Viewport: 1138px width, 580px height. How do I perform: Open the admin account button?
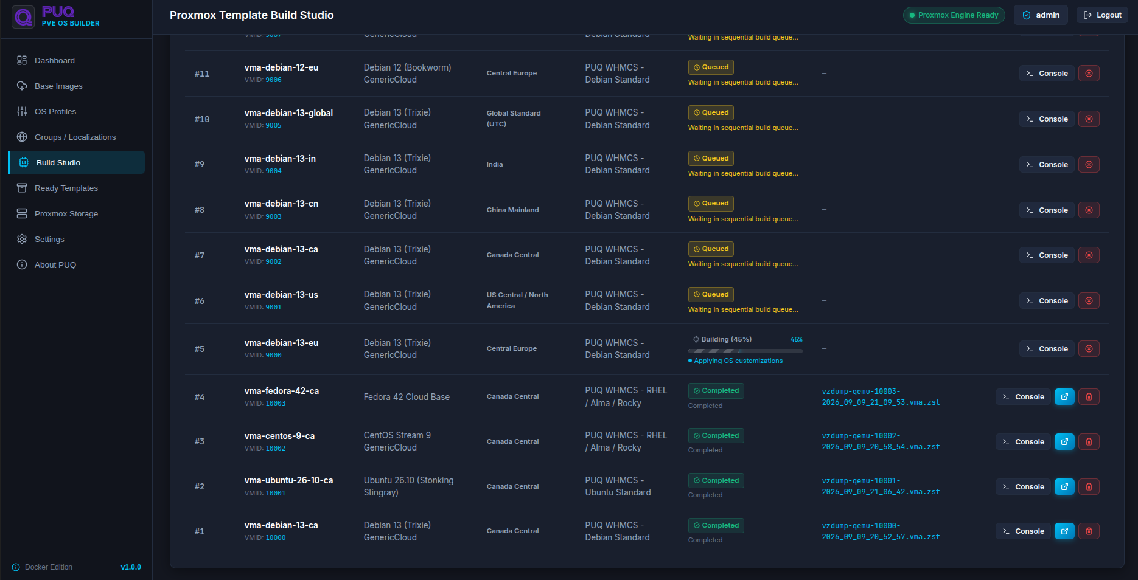[1041, 15]
